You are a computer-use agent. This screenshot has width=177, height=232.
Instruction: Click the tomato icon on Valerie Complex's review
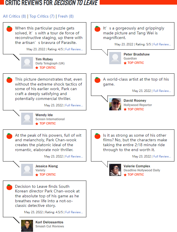(97, 136)
